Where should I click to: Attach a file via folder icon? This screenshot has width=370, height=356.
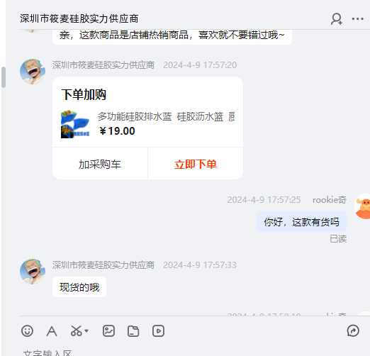coord(133,331)
